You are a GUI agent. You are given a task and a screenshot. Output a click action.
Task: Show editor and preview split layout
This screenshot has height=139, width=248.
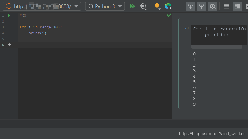click(237, 6)
